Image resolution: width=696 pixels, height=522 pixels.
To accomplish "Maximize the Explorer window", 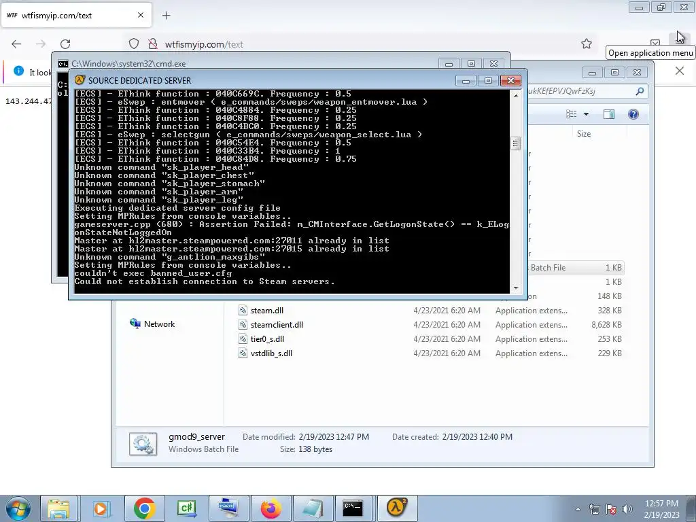I will 614,72.
